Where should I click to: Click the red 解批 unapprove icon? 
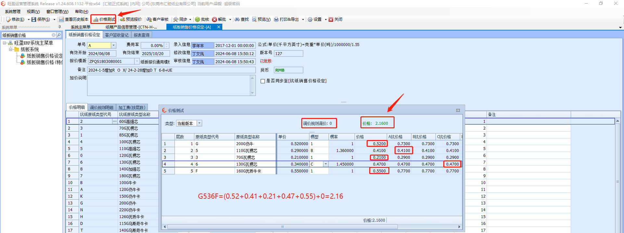[214, 19]
